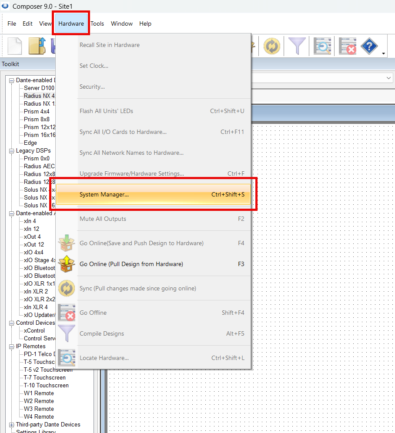Collapse the Legacy DSPs tree group
395x433 pixels.
[12, 151]
